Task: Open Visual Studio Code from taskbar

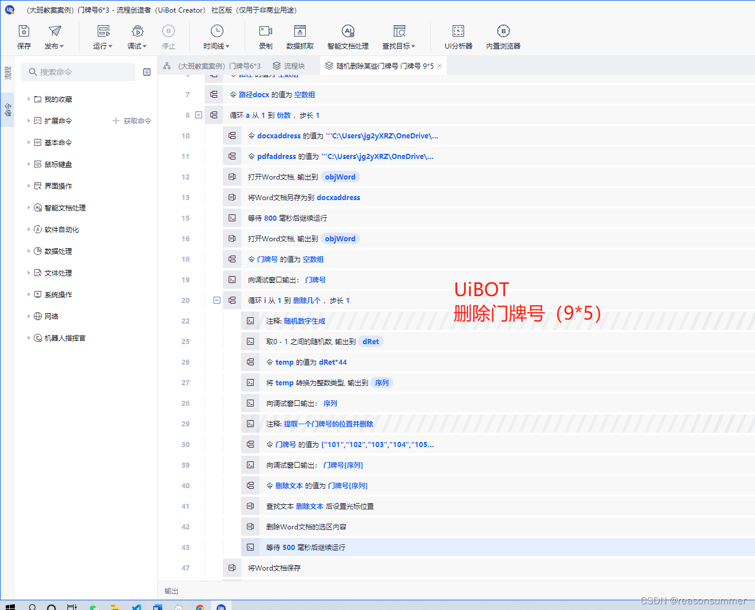Action: tap(137, 608)
